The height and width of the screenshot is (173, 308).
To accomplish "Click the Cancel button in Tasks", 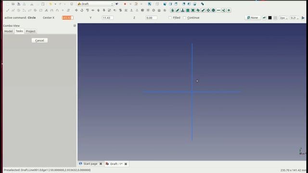I will coord(39,40).
